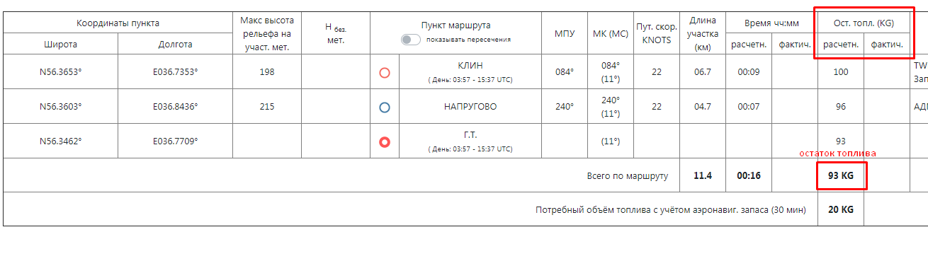Click the red circle marker for КЛИН

pos(385,72)
